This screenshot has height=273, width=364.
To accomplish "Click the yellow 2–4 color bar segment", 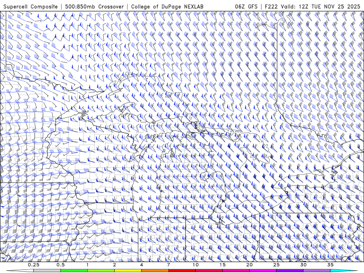I will [x=128, y=271].
